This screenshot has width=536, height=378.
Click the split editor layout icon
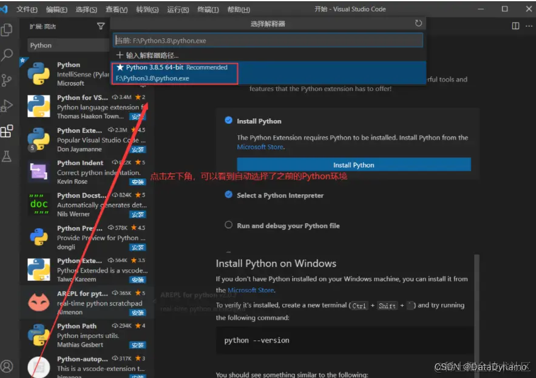click(515, 26)
